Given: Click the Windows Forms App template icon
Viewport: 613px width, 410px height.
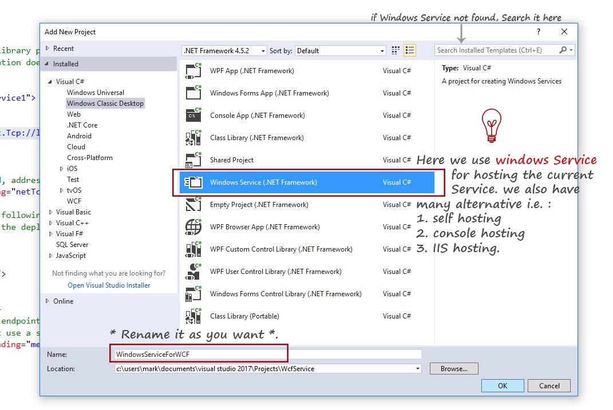Looking at the screenshot, I should [x=193, y=93].
